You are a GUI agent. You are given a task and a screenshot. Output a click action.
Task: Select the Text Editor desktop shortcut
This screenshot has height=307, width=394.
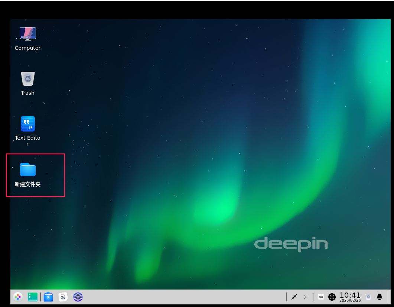(x=27, y=124)
